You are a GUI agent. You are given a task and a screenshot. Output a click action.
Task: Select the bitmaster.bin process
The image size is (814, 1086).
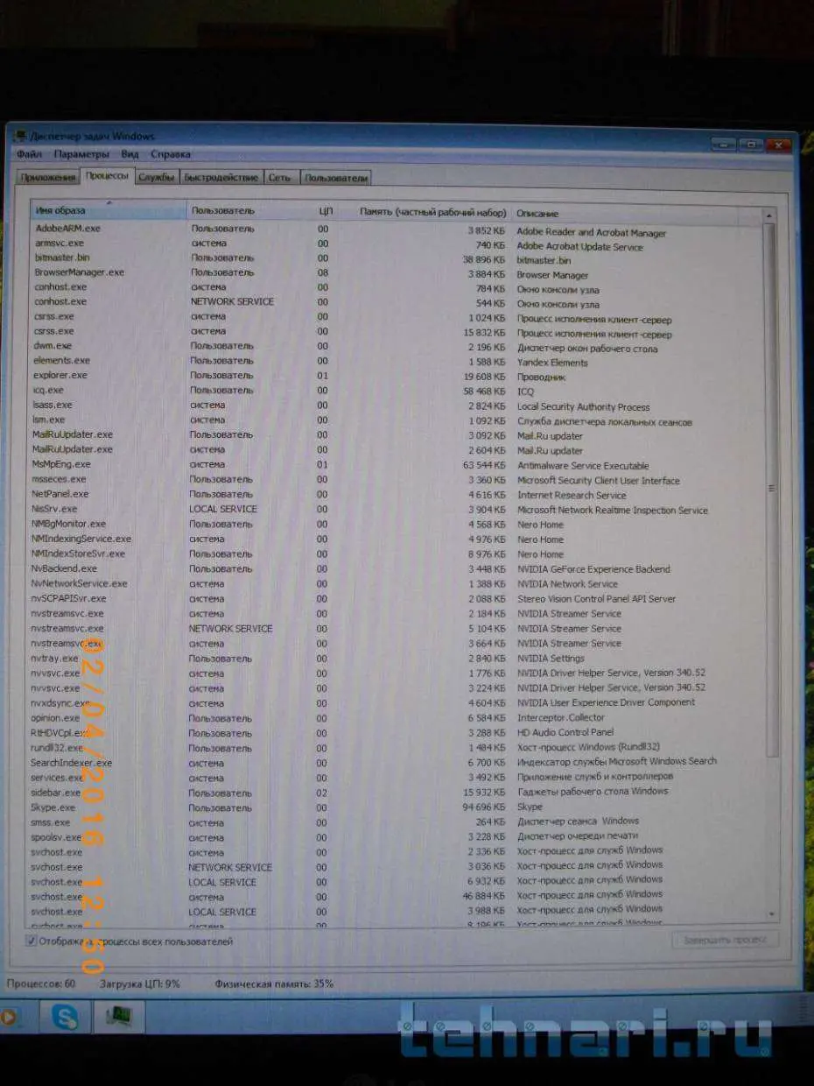point(396,258)
